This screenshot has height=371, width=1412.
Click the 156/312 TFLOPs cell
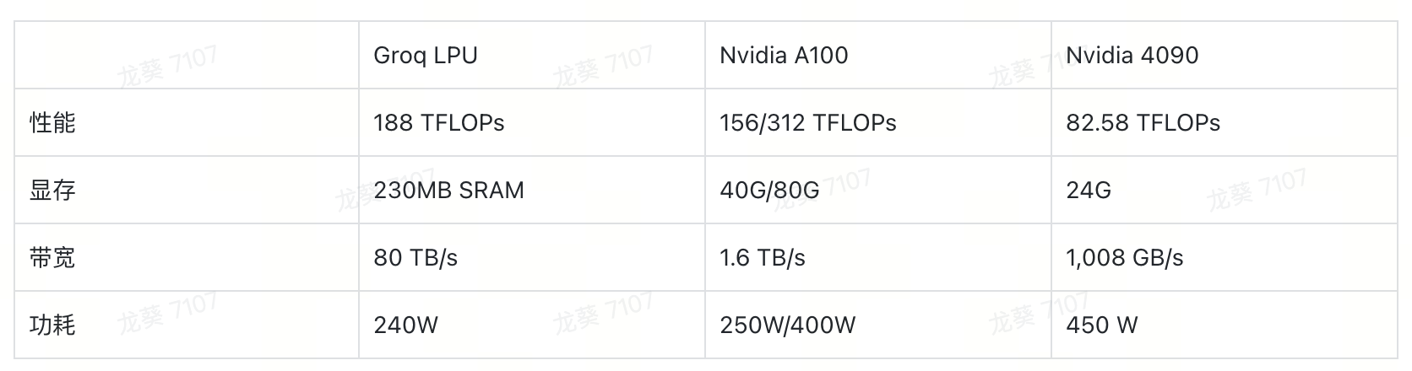pos(878,122)
